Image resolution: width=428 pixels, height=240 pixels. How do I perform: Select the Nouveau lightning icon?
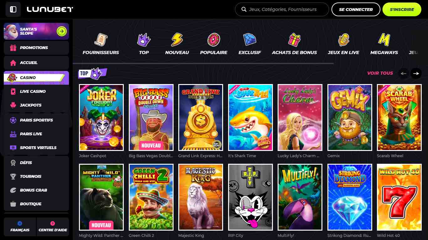(x=177, y=40)
